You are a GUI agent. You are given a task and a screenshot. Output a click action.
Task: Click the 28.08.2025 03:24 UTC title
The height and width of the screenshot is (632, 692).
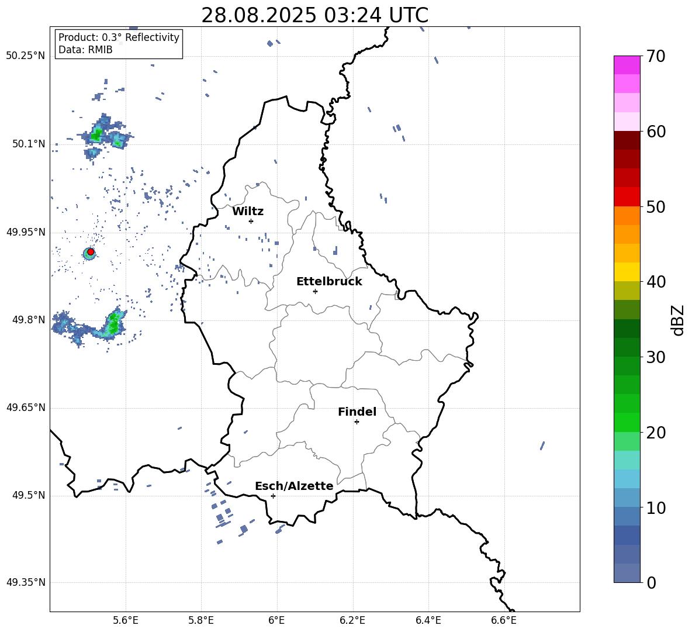(314, 15)
